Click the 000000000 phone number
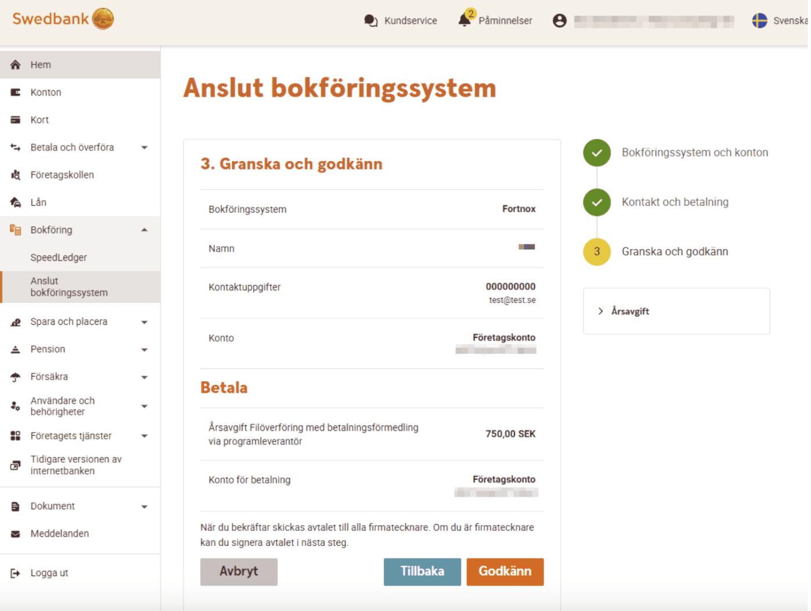Viewport: 811px width, 611px height. pos(511,287)
